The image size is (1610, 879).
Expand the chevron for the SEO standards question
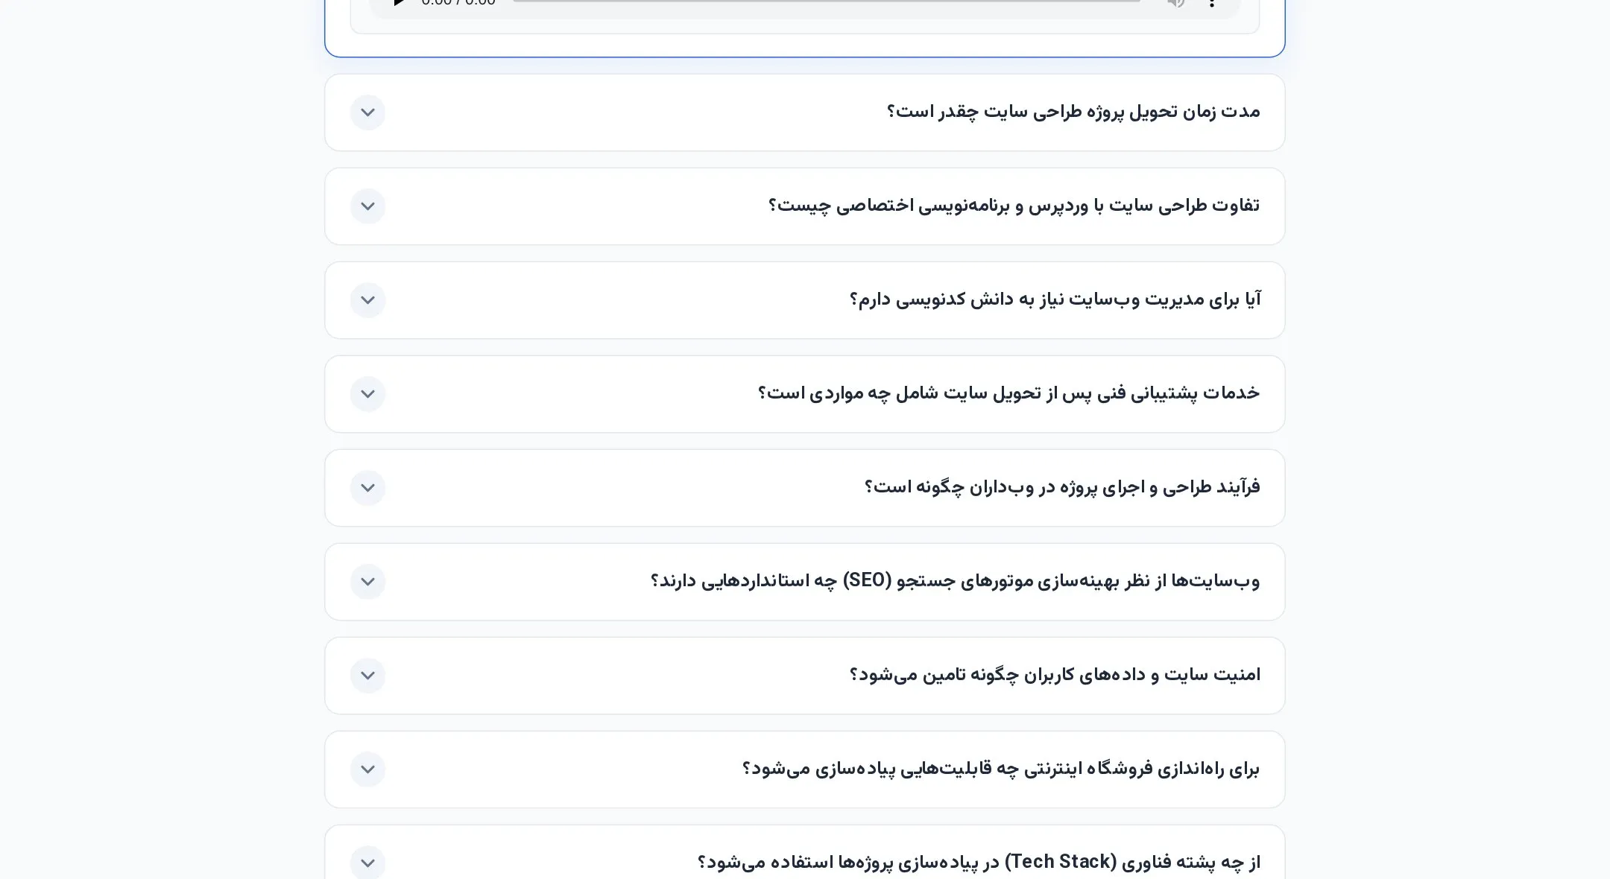point(367,582)
